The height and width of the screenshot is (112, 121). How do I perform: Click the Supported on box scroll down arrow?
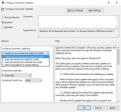[x=117, y=35]
